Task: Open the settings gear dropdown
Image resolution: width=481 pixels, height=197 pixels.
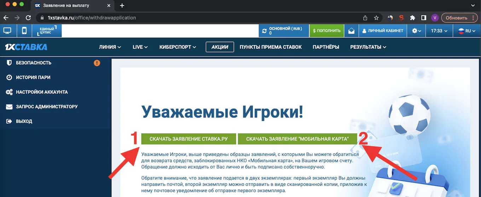Action: [416, 31]
